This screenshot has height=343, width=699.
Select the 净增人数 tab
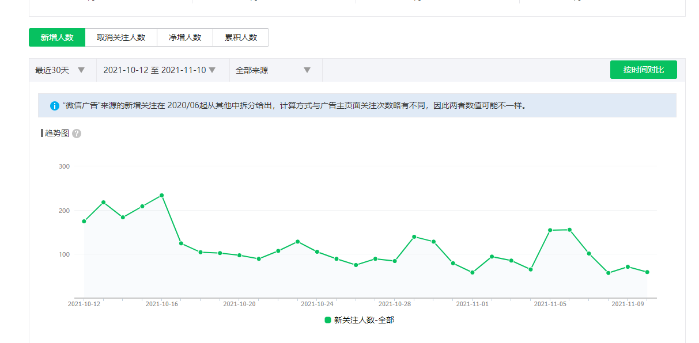185,37
